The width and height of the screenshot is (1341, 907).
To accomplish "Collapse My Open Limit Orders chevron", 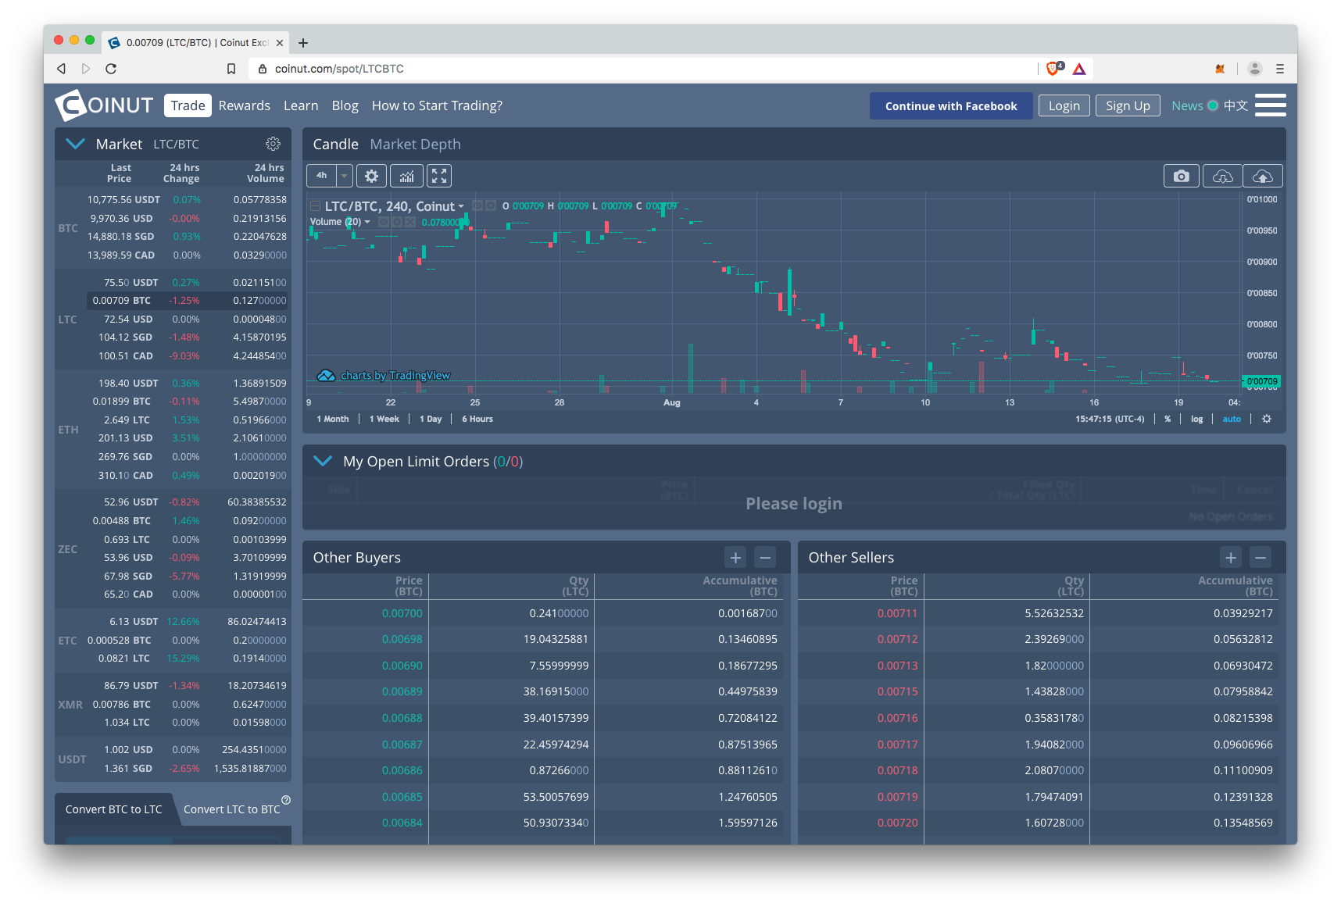I will coord(322,461).
